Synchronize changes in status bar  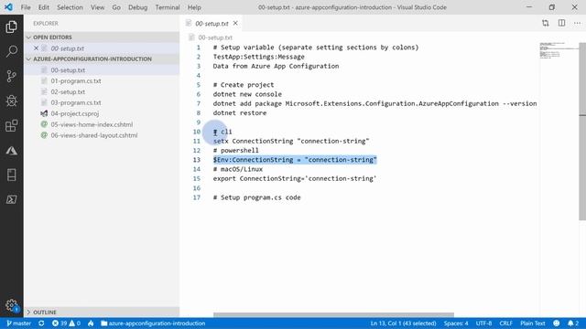coord(41,324)
